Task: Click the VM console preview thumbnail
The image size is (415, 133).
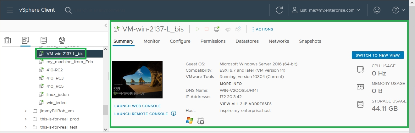Action: pos(137,80)
